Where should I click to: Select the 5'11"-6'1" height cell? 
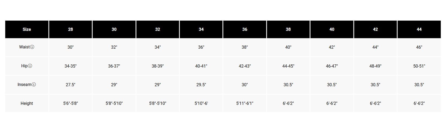point(245,103)
